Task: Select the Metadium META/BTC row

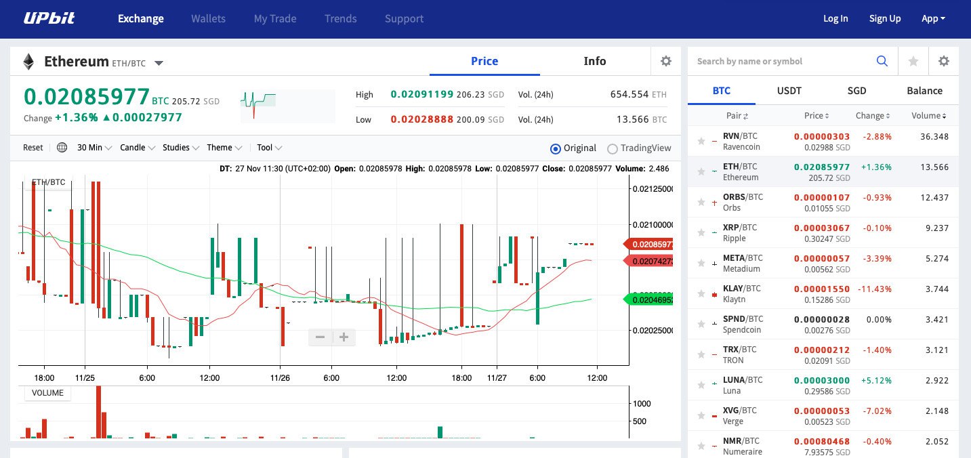Action: point(823,263)
